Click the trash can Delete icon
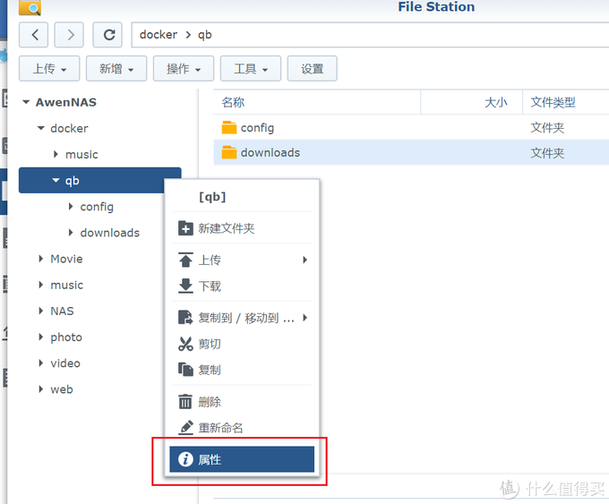609x504 pixels. [185, 402]
